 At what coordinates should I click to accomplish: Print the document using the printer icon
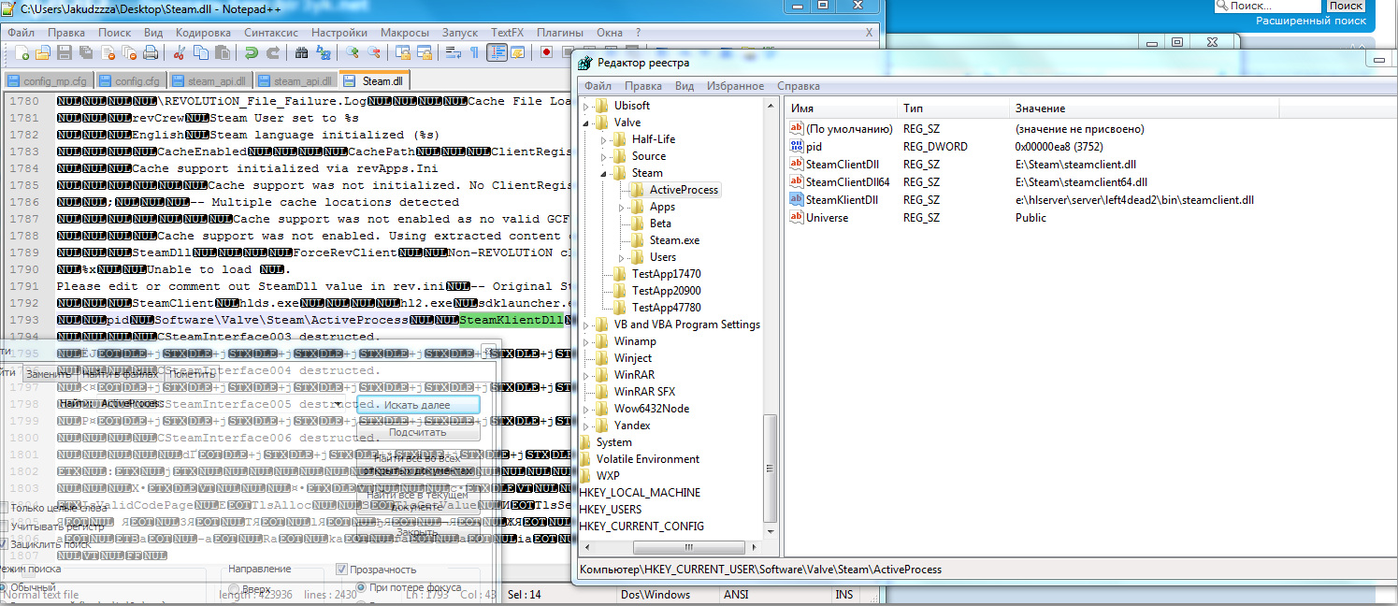point(151,52)
